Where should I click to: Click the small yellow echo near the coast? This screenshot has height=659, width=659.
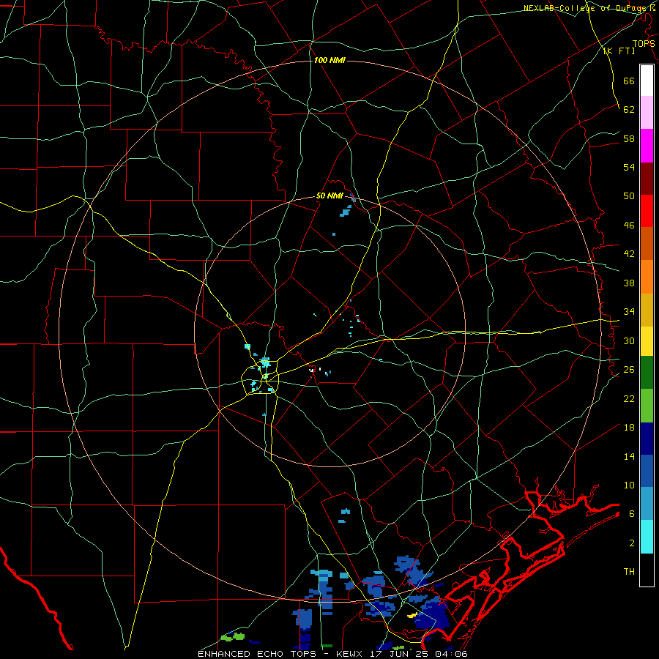coord(412,615)
